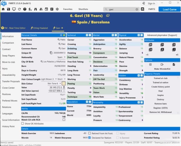Image resolution: width=181 pixels, height=146 pixels.
Task: Adjust the Value stepper arrows
Action: coord(64,87)
